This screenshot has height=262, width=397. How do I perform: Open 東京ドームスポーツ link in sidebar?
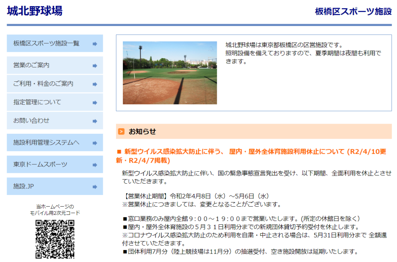(x=40, y=165)
